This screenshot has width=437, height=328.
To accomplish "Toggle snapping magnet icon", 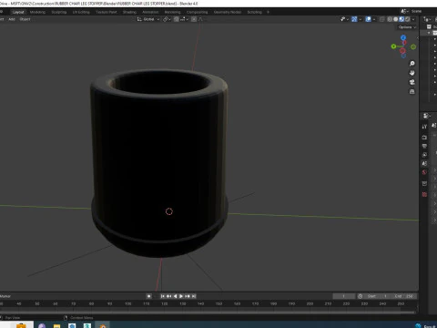I will coord(177,19).
